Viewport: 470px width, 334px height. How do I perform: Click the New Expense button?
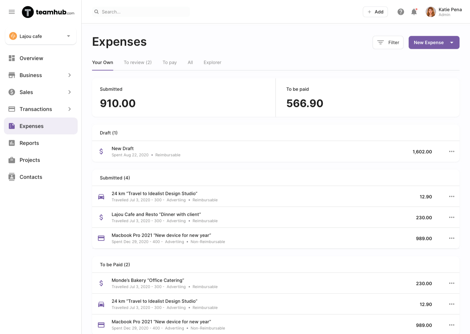429,42
